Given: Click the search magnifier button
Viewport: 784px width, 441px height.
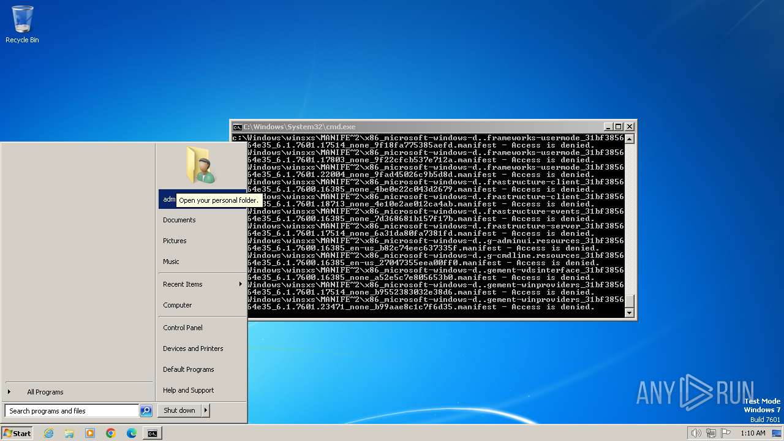Looking at the screenshot, I should pyautogui.click(x=146, y=411).
